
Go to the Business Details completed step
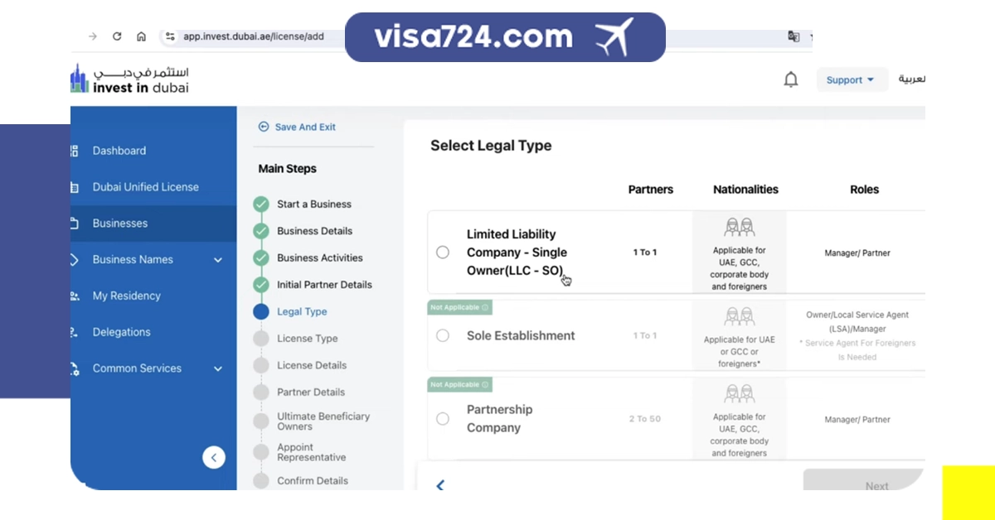(314, 231)
